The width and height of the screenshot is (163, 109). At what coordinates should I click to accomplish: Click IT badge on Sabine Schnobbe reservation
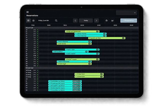point(89,61)
